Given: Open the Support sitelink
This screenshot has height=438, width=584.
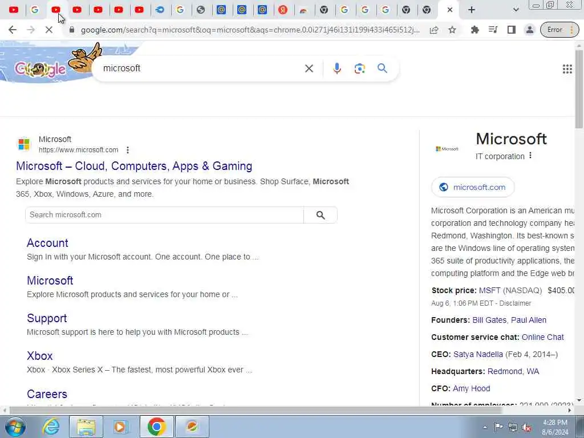Looking at the screenshot, I should (x=47, y=318).
